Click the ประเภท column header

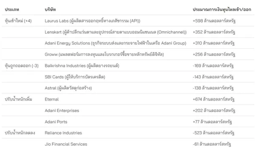(12, 10)
